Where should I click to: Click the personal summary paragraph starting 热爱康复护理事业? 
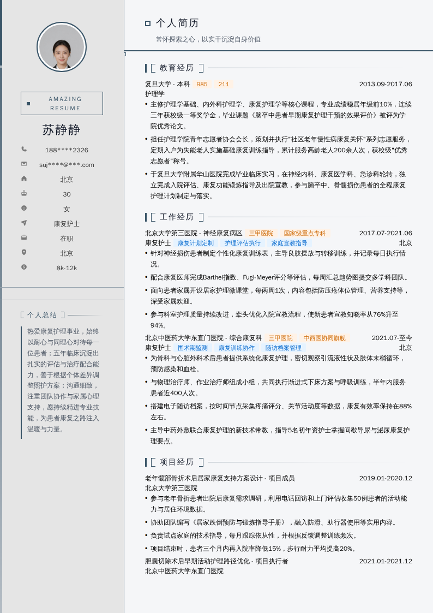coord(63,380)
